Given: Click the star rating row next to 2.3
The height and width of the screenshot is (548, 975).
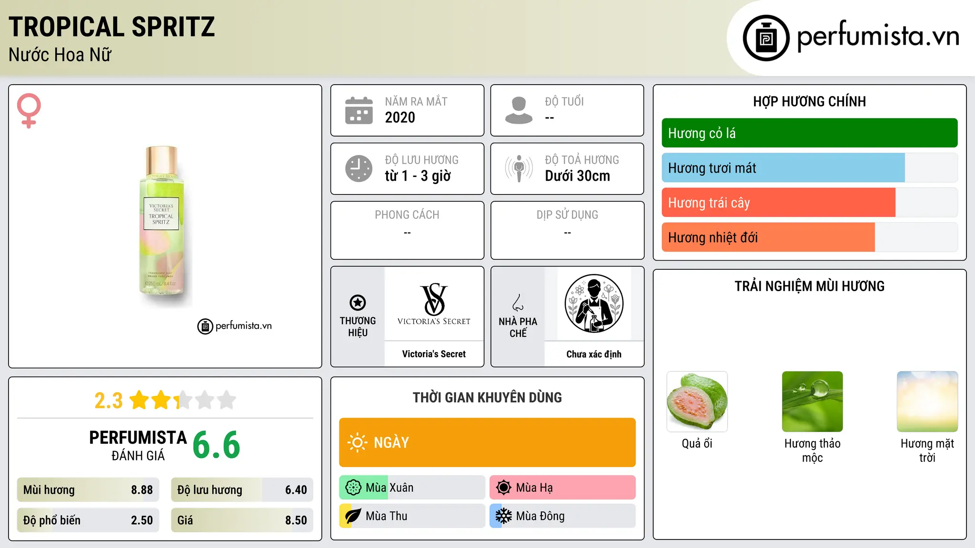Looking at the screenshot, I should pos(183,400).
